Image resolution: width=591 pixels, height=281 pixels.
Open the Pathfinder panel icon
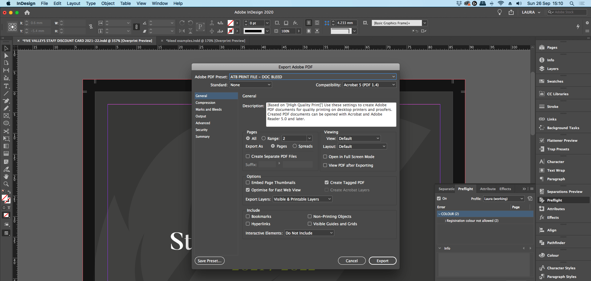tap(542, 243)
